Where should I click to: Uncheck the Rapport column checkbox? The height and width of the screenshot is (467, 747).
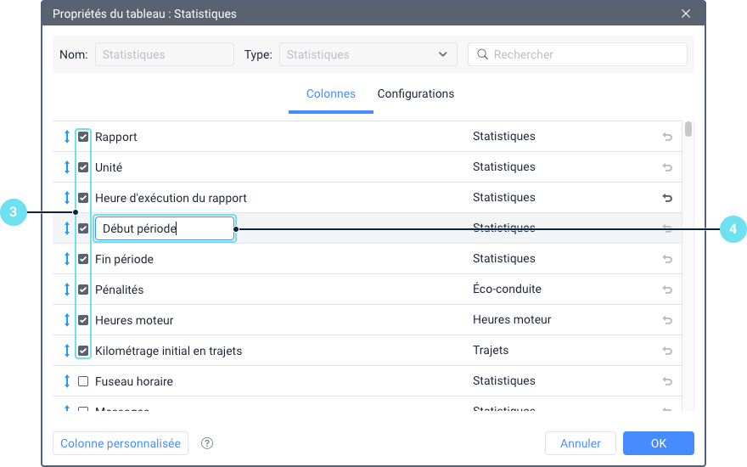[83, 137]
